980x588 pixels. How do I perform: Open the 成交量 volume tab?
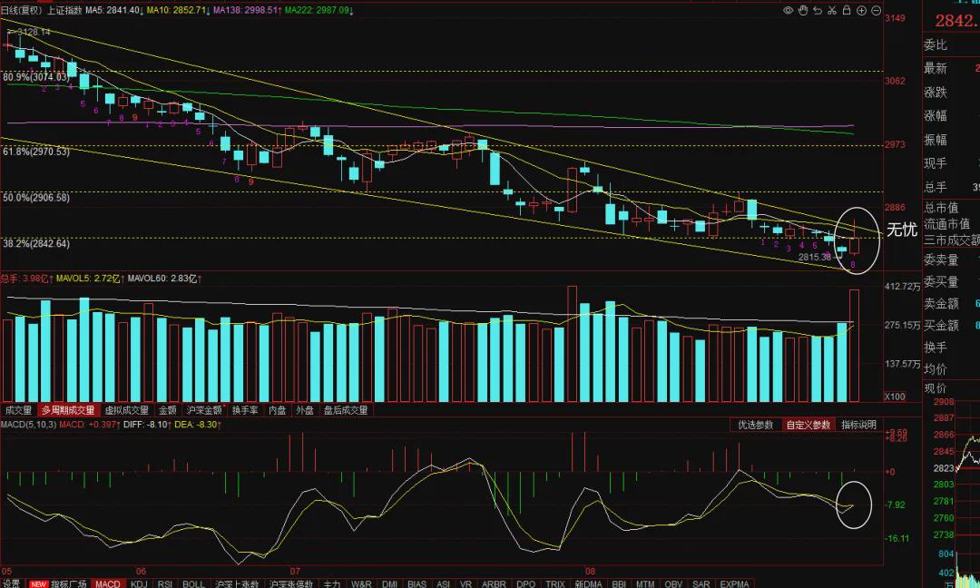pos(18,410)
